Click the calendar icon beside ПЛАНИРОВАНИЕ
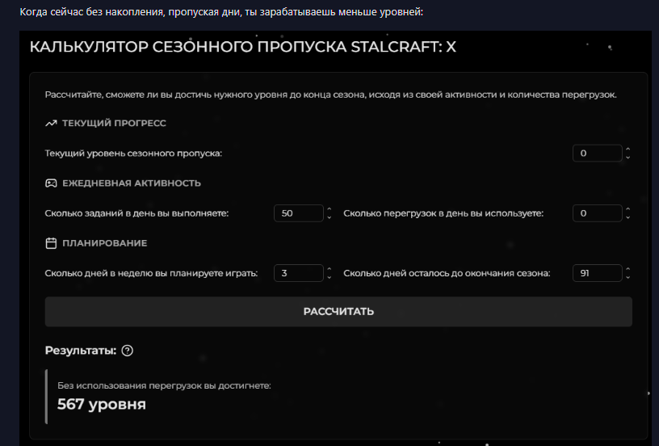 click(51, 243)
